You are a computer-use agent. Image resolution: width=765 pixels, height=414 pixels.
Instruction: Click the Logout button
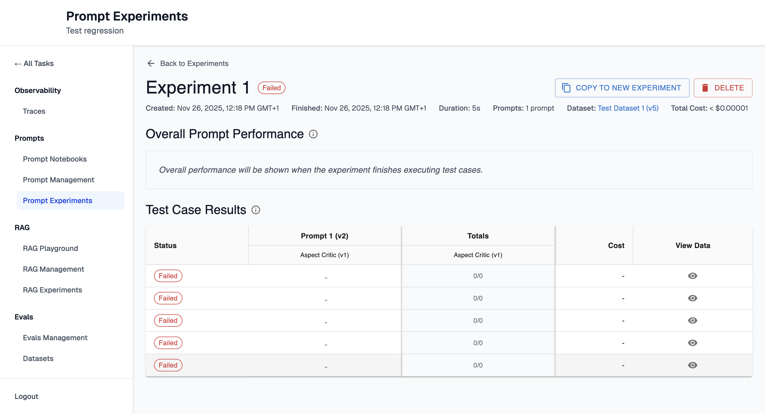click(27, 397)
